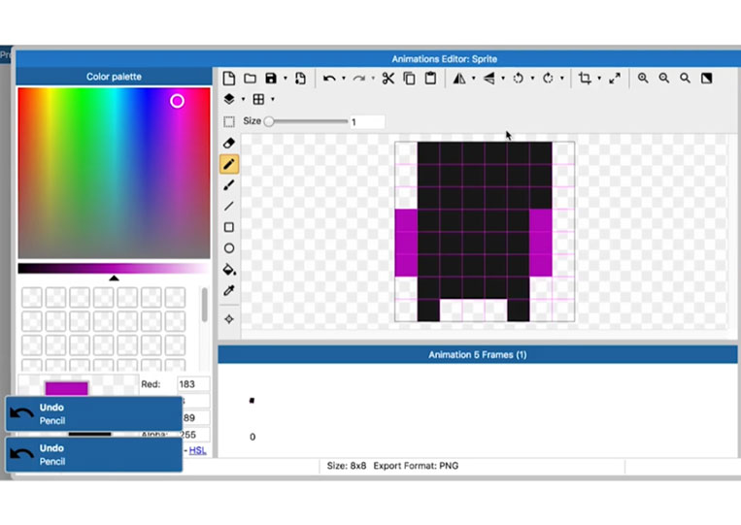The width and height of the screenshot is (741, 525).
Task: Pick a color in the hue gradient area
Action: point(114,173)
